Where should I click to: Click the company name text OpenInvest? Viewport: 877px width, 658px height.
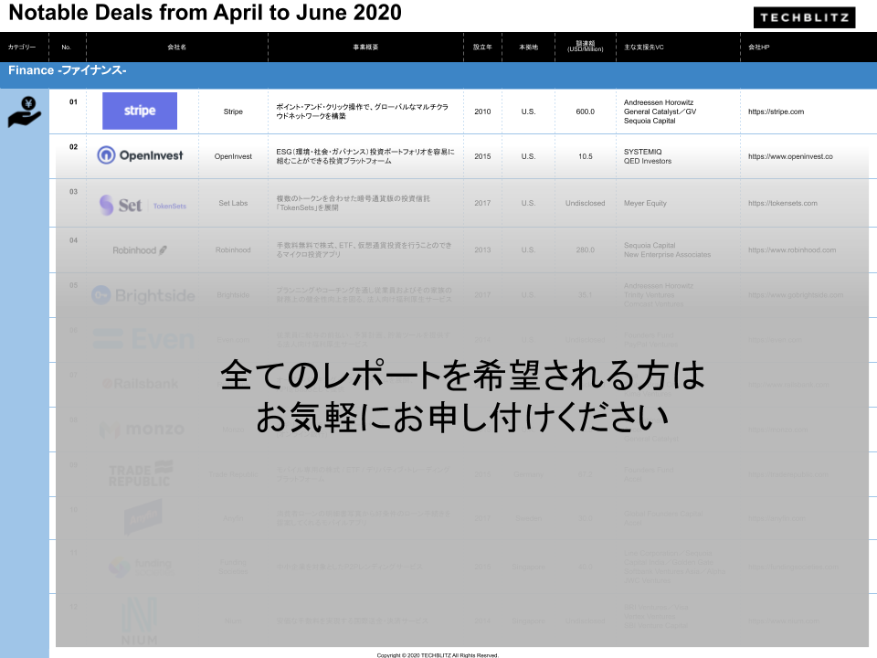(x=233, y=156)
